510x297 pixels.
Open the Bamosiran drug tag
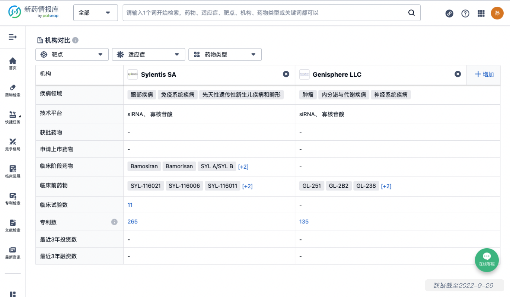tap(144, 166)
